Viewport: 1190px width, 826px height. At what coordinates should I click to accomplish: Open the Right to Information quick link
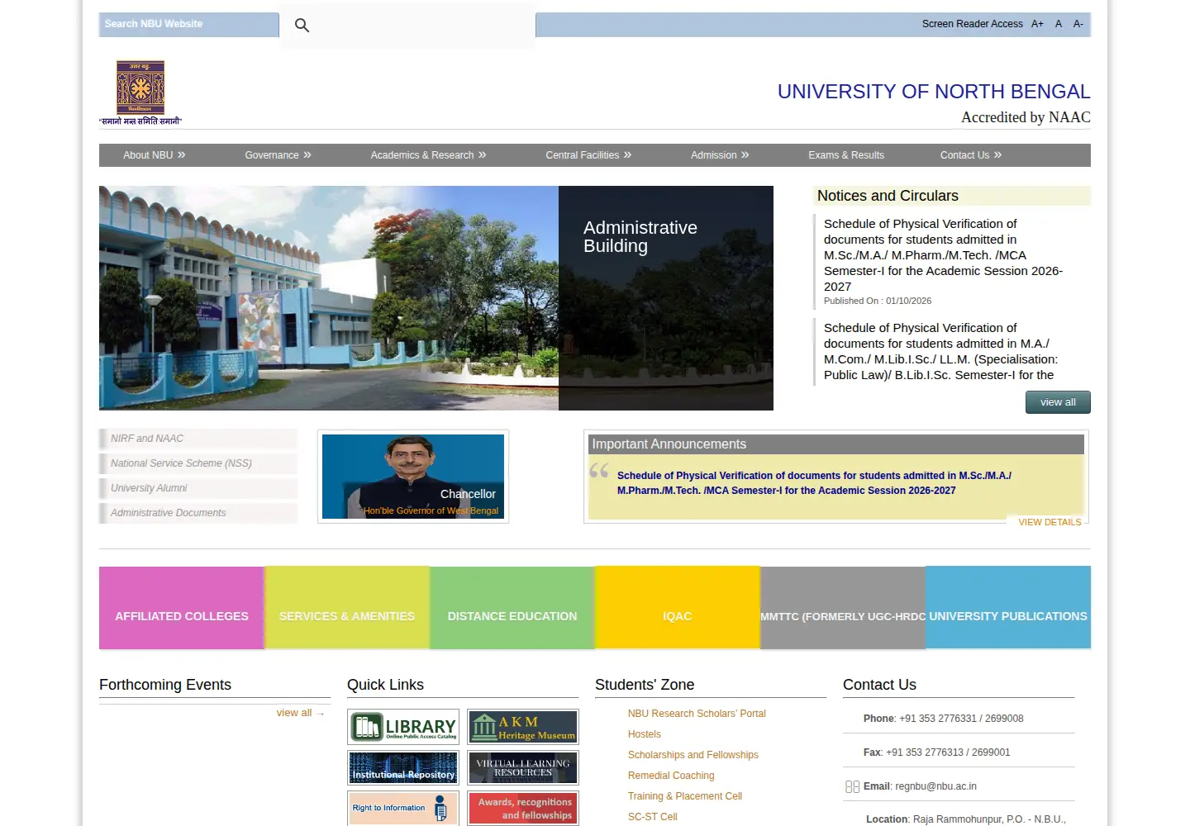(403, 808)
